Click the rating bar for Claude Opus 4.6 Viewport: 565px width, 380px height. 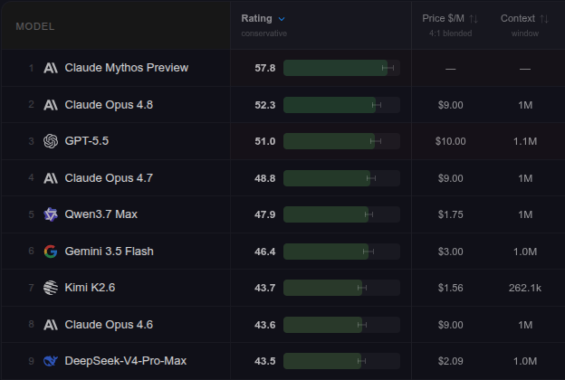click(341, 325)
